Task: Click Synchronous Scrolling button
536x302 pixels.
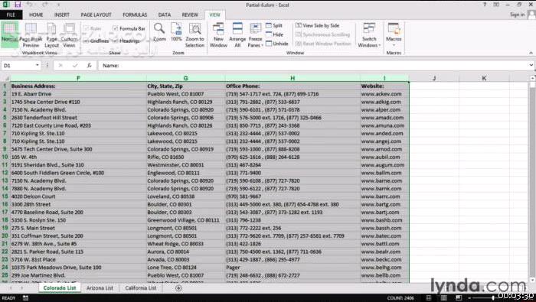Action: click(322, 34)
